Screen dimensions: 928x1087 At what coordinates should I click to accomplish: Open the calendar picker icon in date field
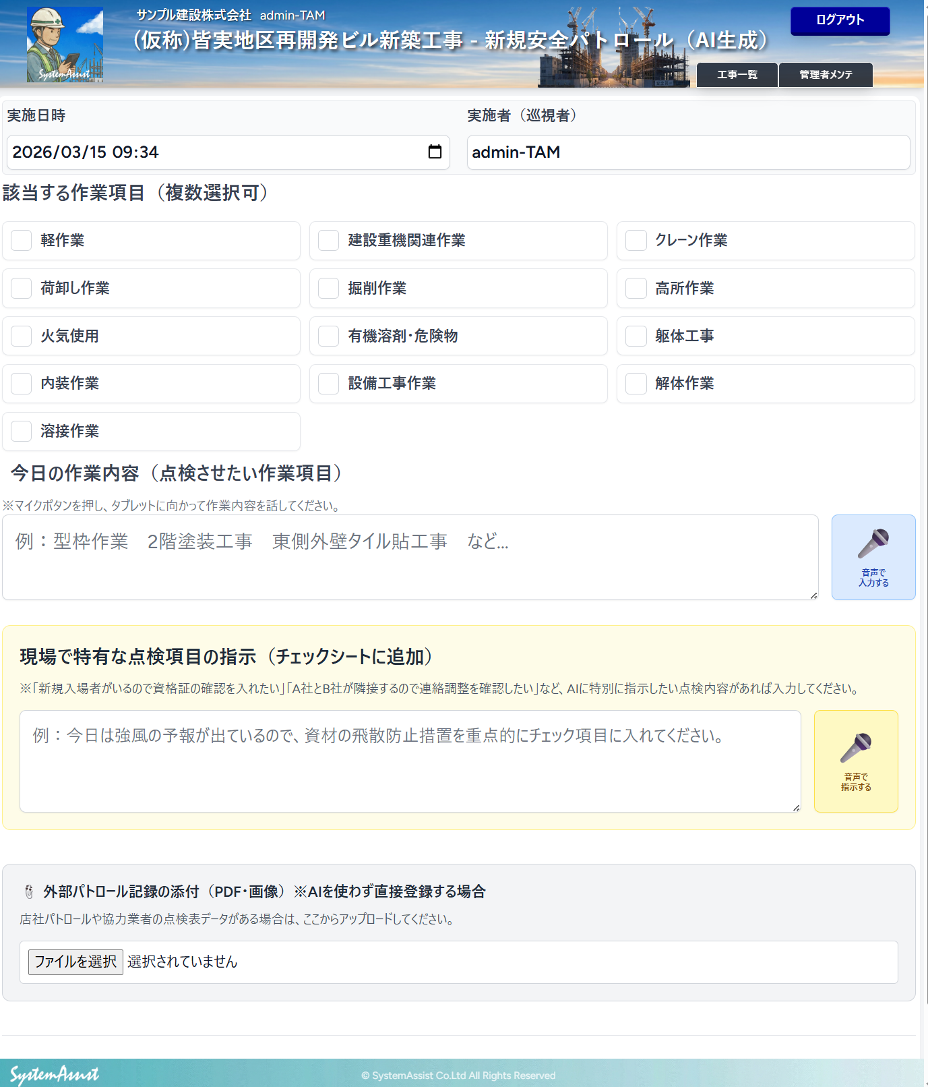tap(435, 152)
